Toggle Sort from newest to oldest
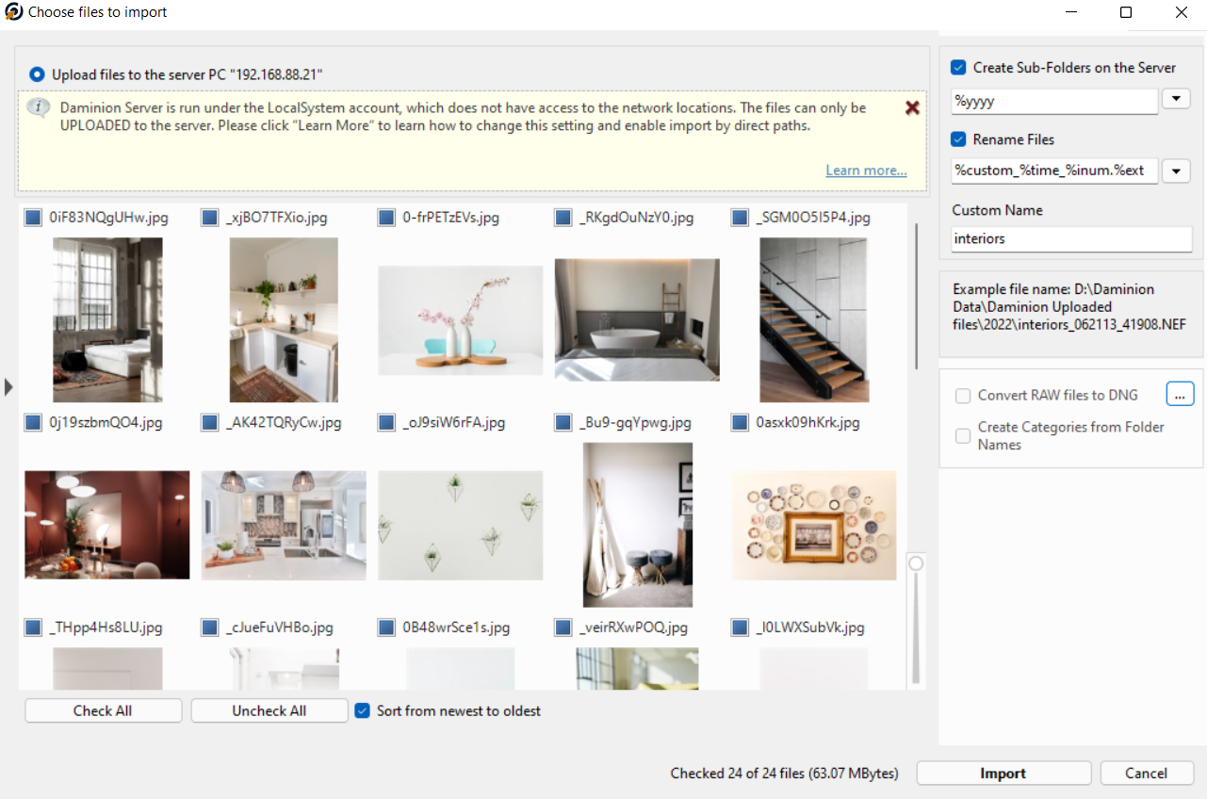 [362, 710]
